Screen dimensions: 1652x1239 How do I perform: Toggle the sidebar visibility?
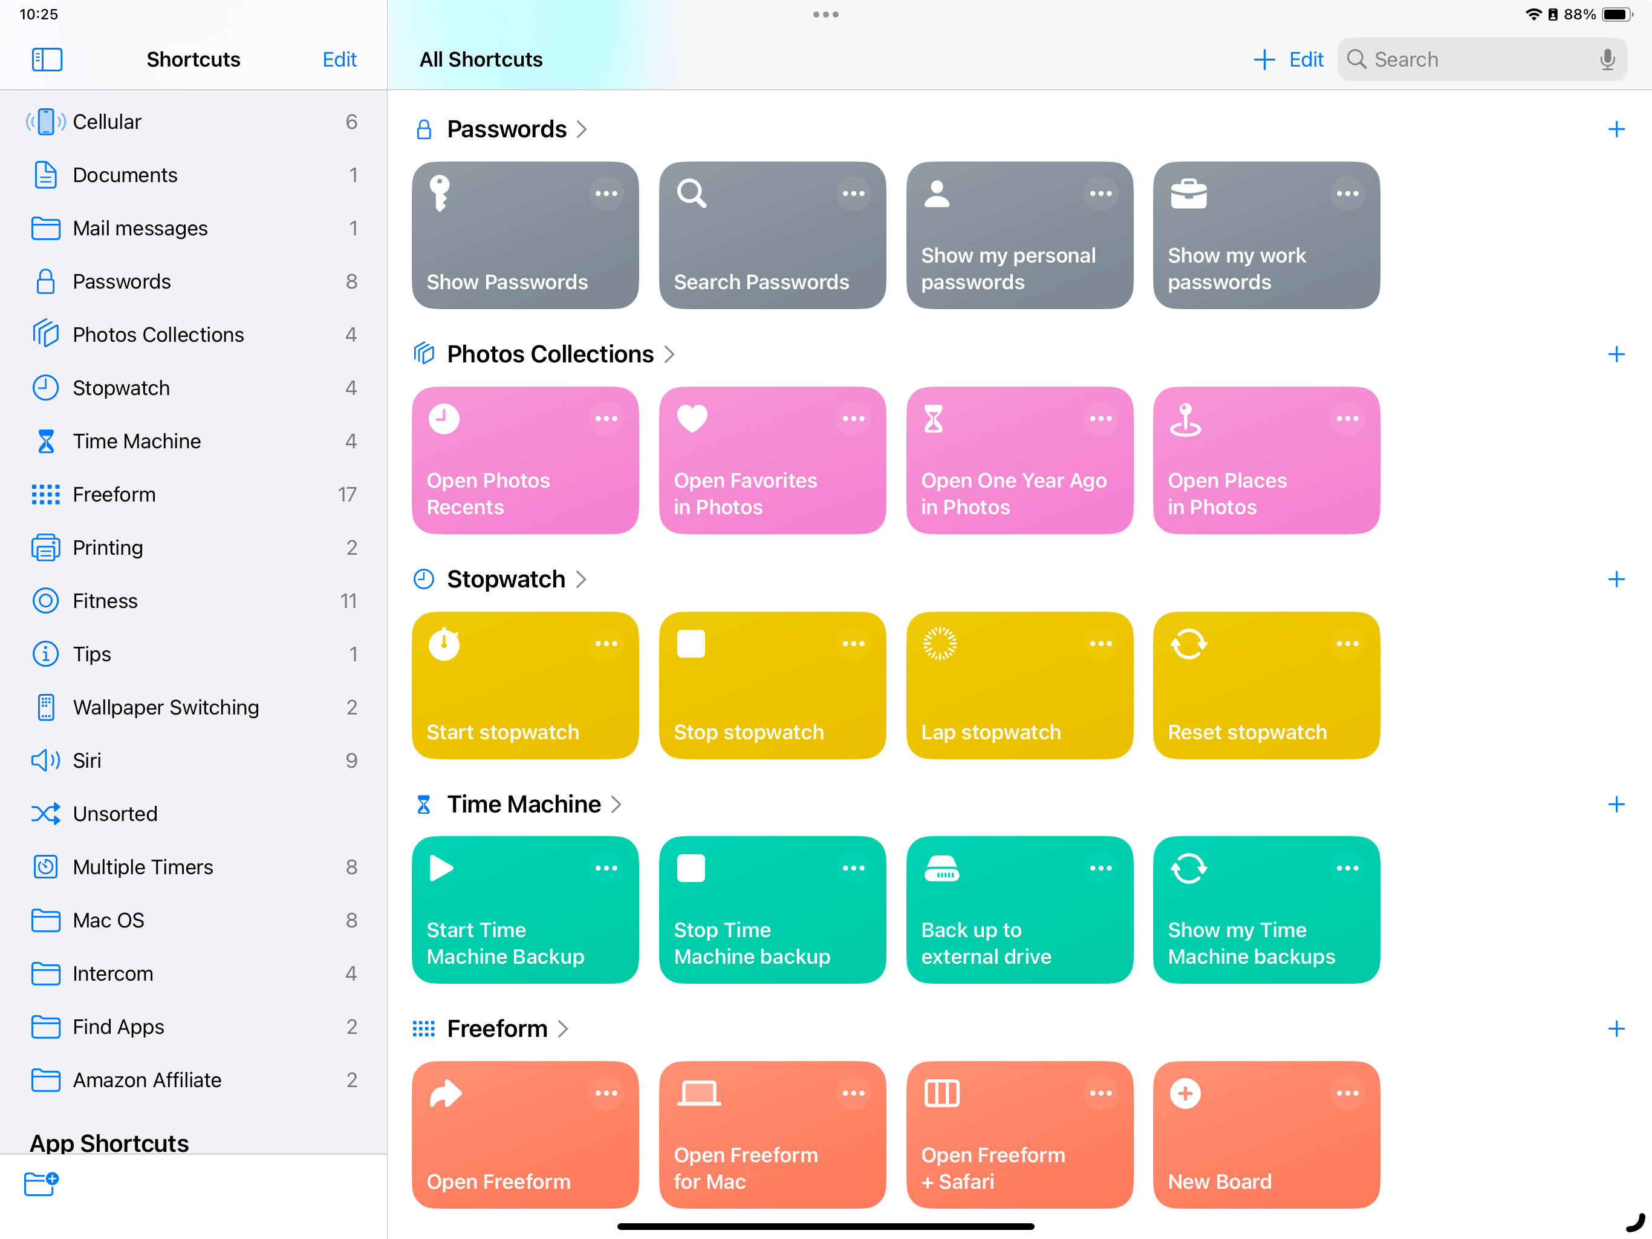pyautogui.click(x=47, y=59)
